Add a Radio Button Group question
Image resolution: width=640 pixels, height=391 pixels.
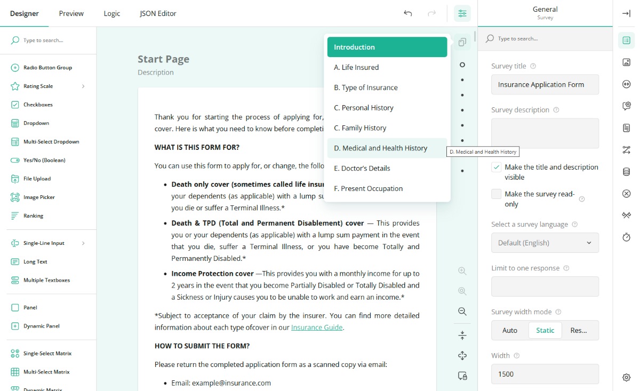coord(48,68)
